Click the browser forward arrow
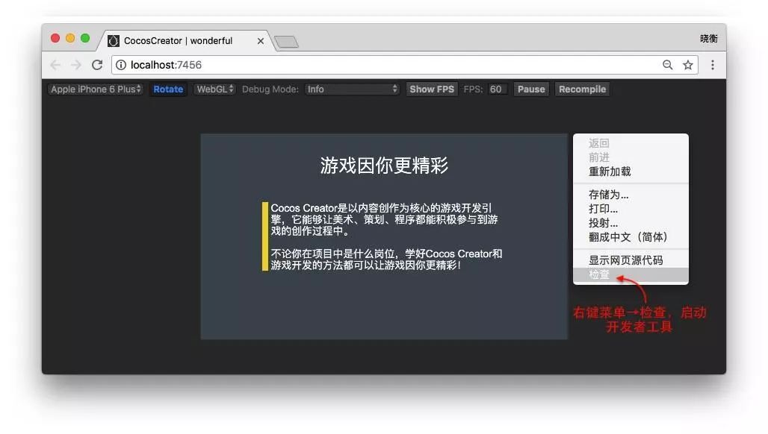The width and height of the screenshot is (768, 434). (76, 65)
